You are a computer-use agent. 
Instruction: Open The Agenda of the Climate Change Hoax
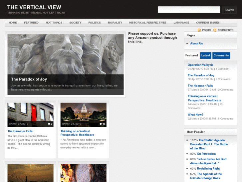tap(206, 176)
